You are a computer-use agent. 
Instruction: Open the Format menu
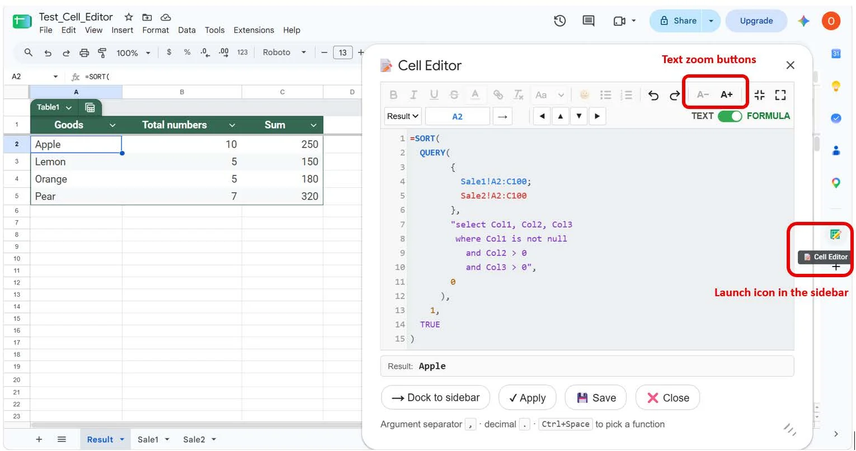click(x=156, y=30)
